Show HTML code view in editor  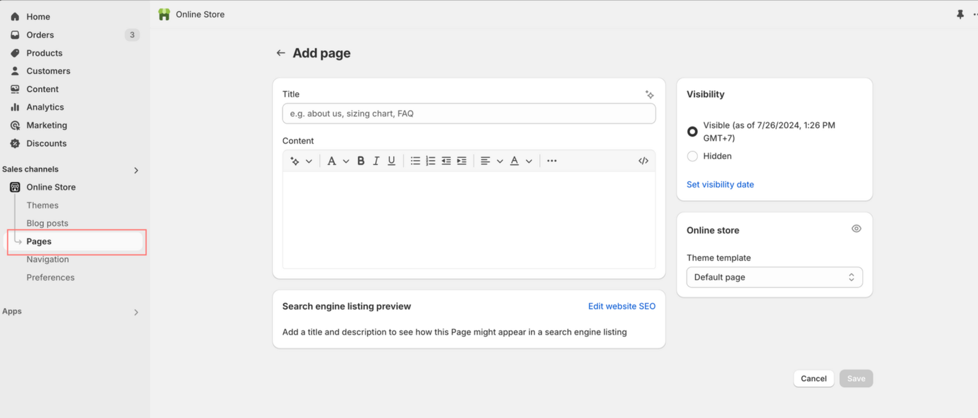click(643, 161)
